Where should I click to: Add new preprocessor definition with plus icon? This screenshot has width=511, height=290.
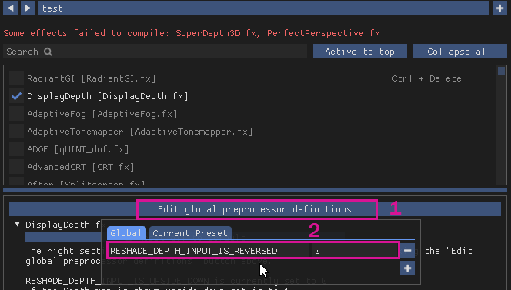407,268
